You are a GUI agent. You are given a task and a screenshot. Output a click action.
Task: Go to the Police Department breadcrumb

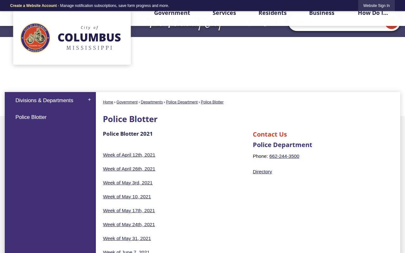pos(182,102)
